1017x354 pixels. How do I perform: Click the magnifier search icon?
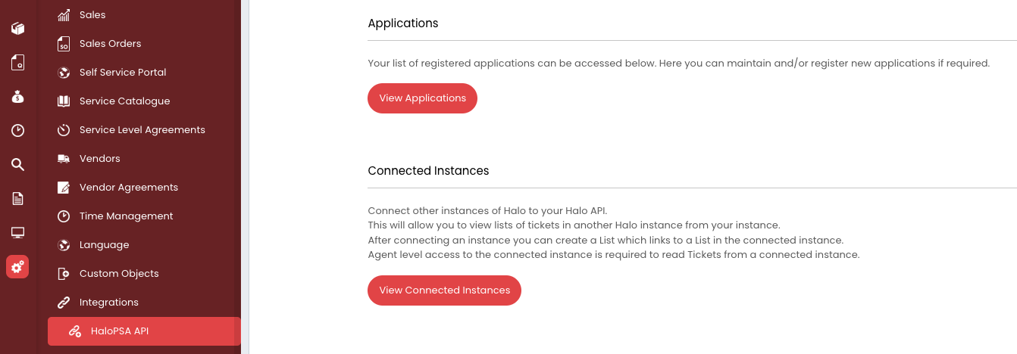point(17,165)
